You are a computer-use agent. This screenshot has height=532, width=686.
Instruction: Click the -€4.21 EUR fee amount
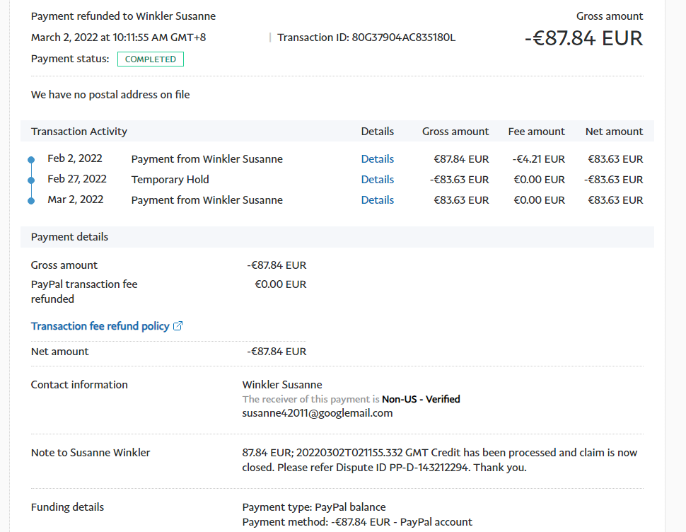click(537, 159)
